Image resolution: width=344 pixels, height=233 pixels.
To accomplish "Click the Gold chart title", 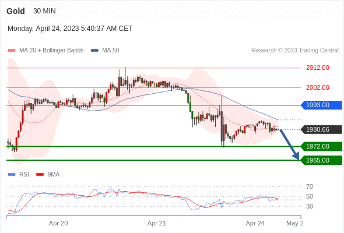I will click(x=16, y=11).
